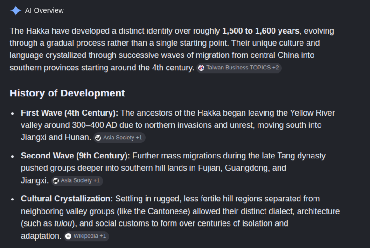370x248 pixels.
Task: Click the Second Wave (9th Century) label
Action: click(x=76, y=156)
